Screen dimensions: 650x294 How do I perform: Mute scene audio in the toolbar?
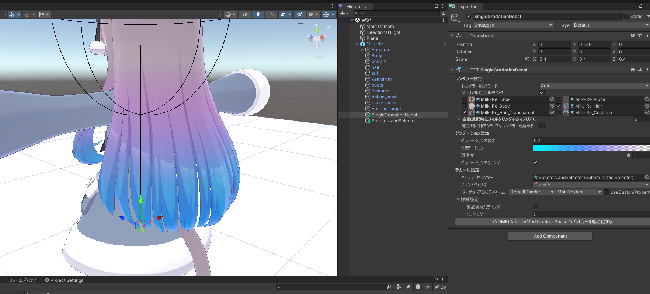[271, 14]
